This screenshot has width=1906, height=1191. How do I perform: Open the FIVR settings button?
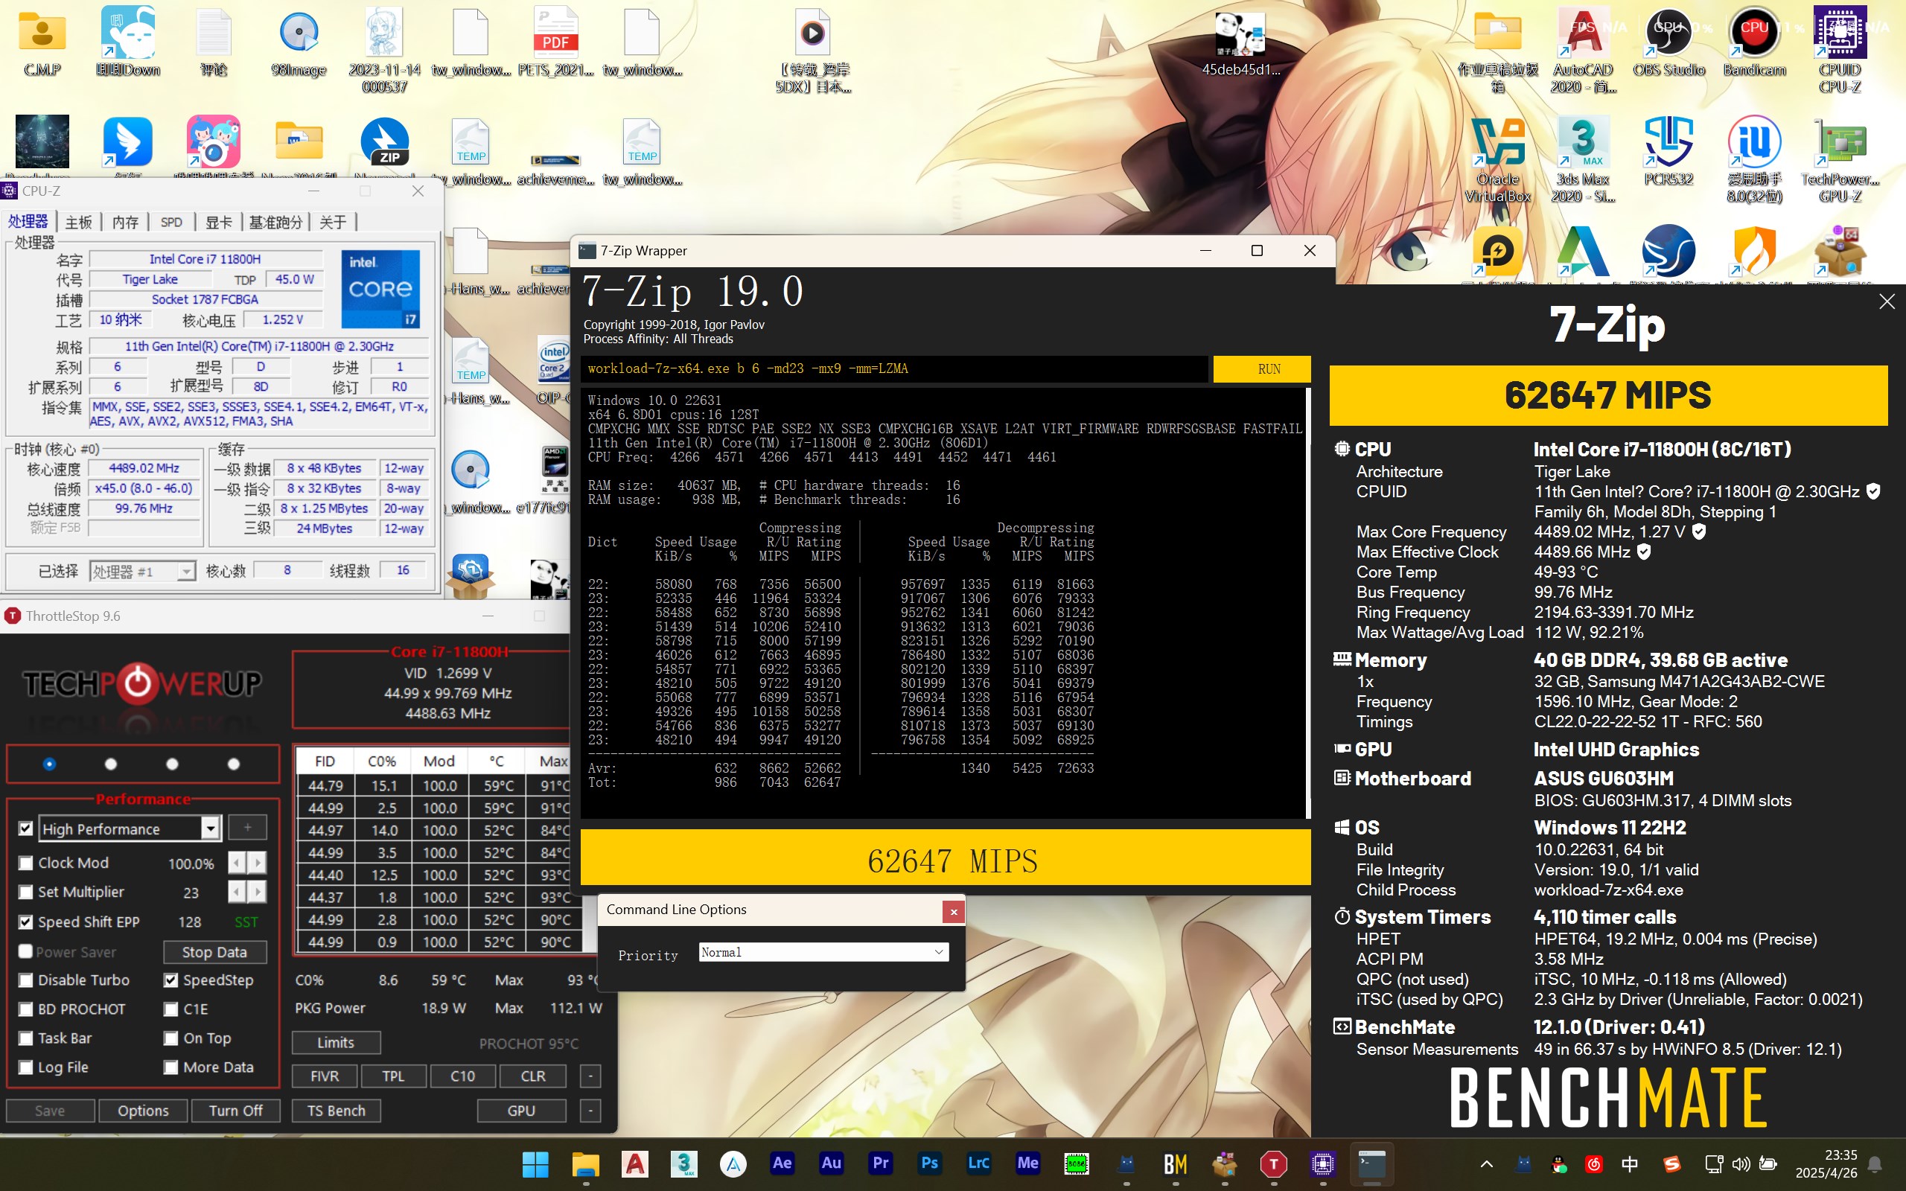tap(325, 1076)
